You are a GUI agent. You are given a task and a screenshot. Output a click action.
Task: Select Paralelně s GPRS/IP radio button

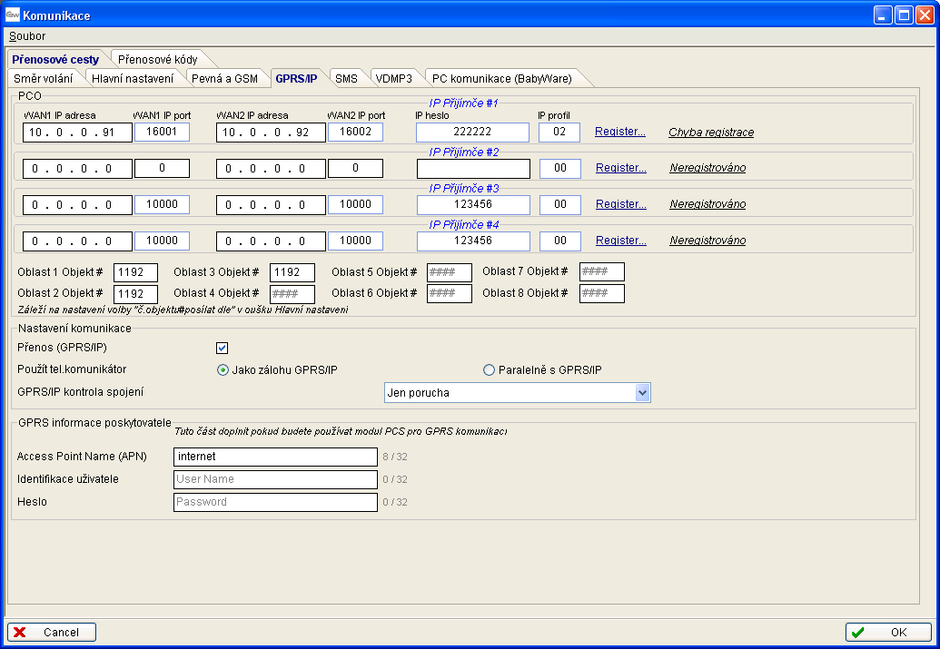point(489,369)
